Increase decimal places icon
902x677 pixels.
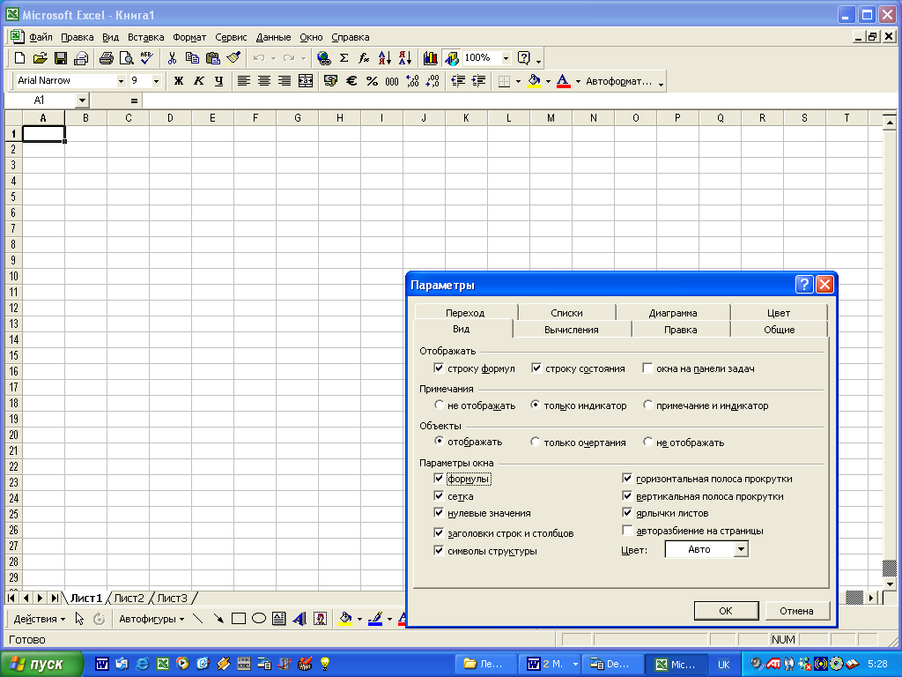[412, 81]
